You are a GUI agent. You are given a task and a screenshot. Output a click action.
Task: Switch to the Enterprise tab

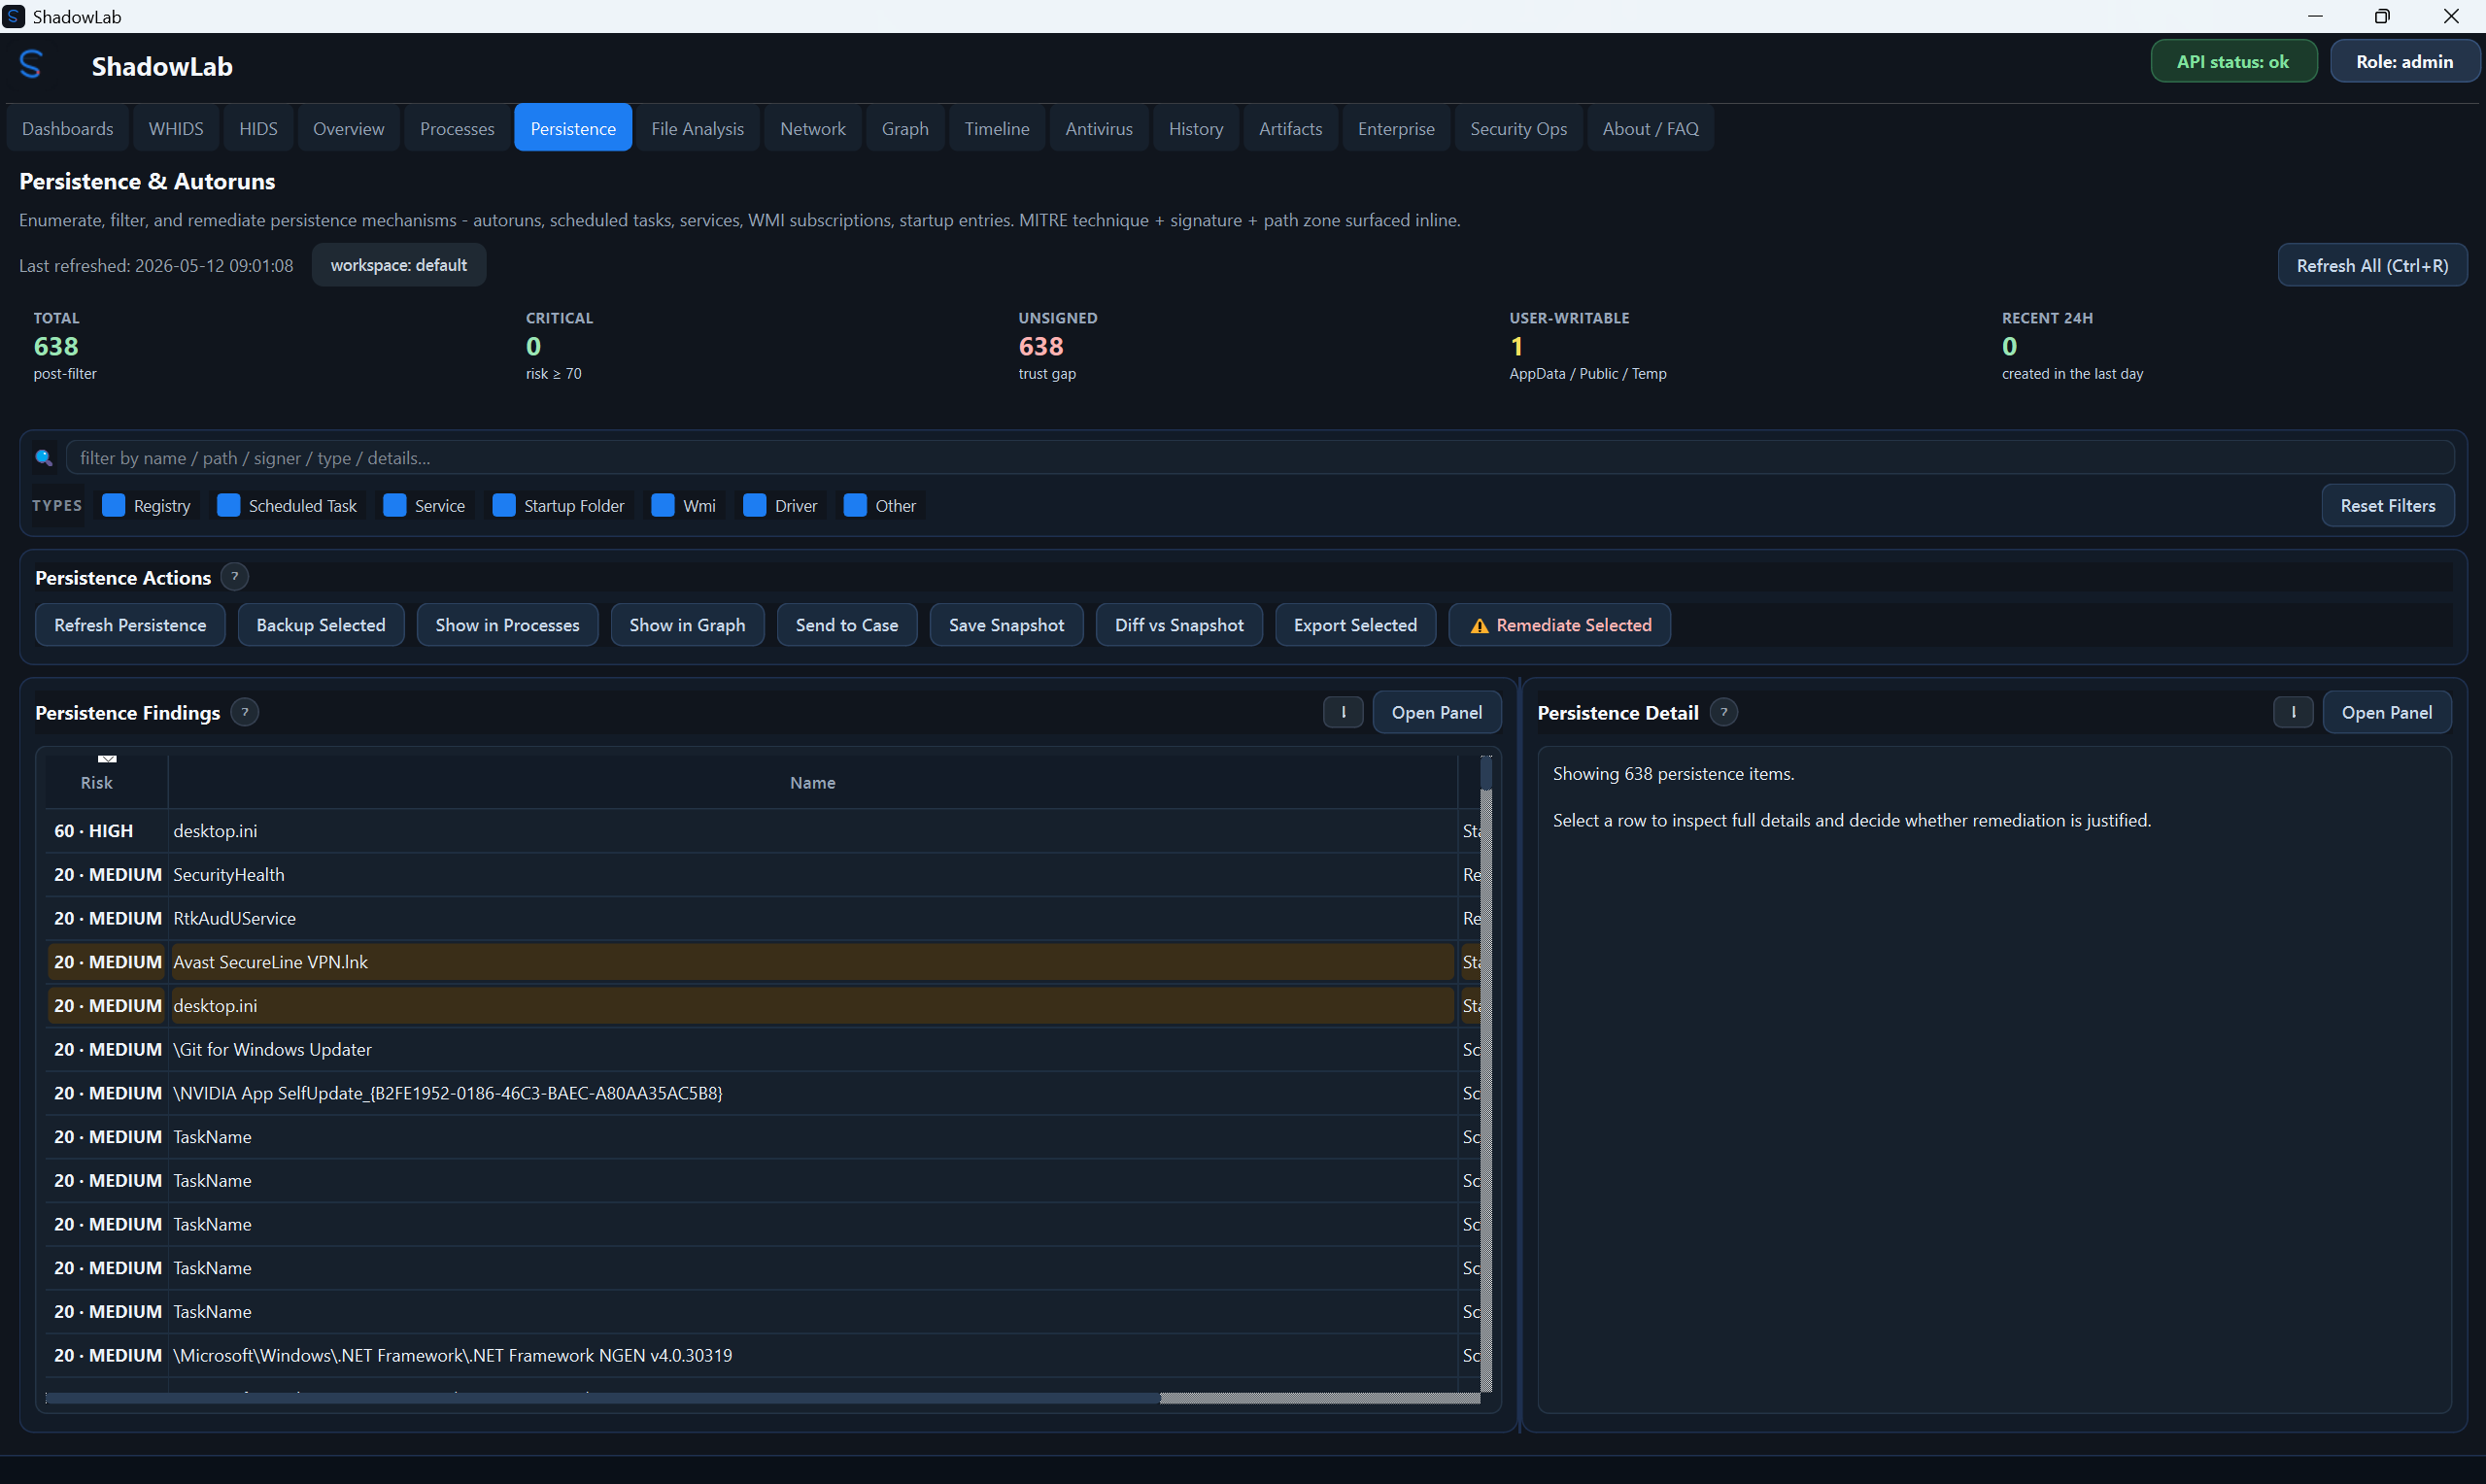click(x=1396, y=128)
